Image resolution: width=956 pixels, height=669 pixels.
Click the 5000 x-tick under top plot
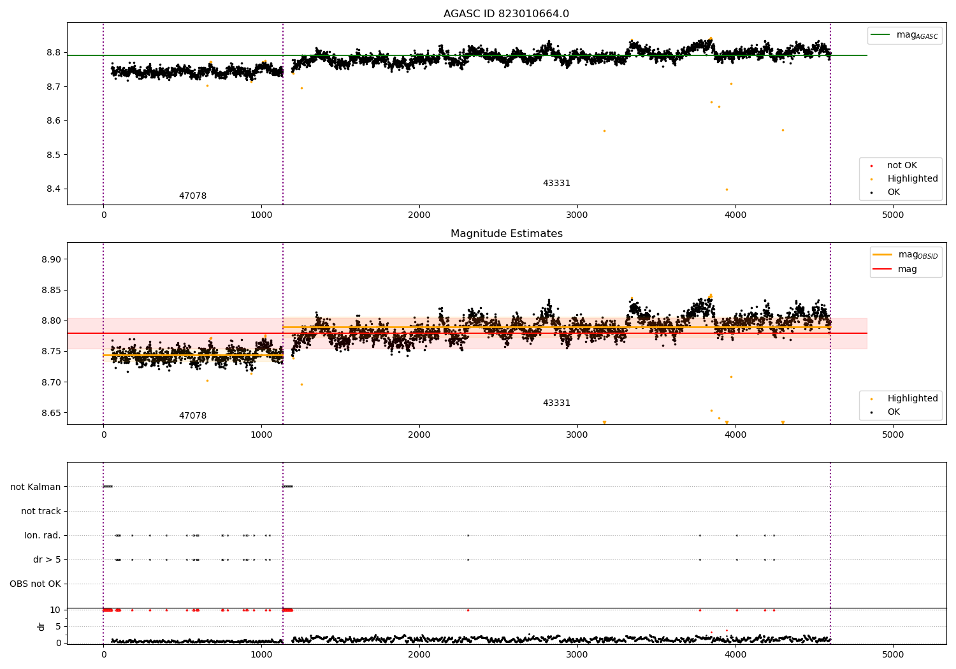[x=893, y=215]
